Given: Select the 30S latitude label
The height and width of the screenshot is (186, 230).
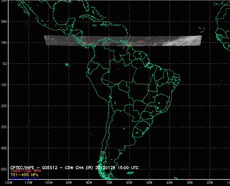Looking at the screenshot, I should pos(4,127).
